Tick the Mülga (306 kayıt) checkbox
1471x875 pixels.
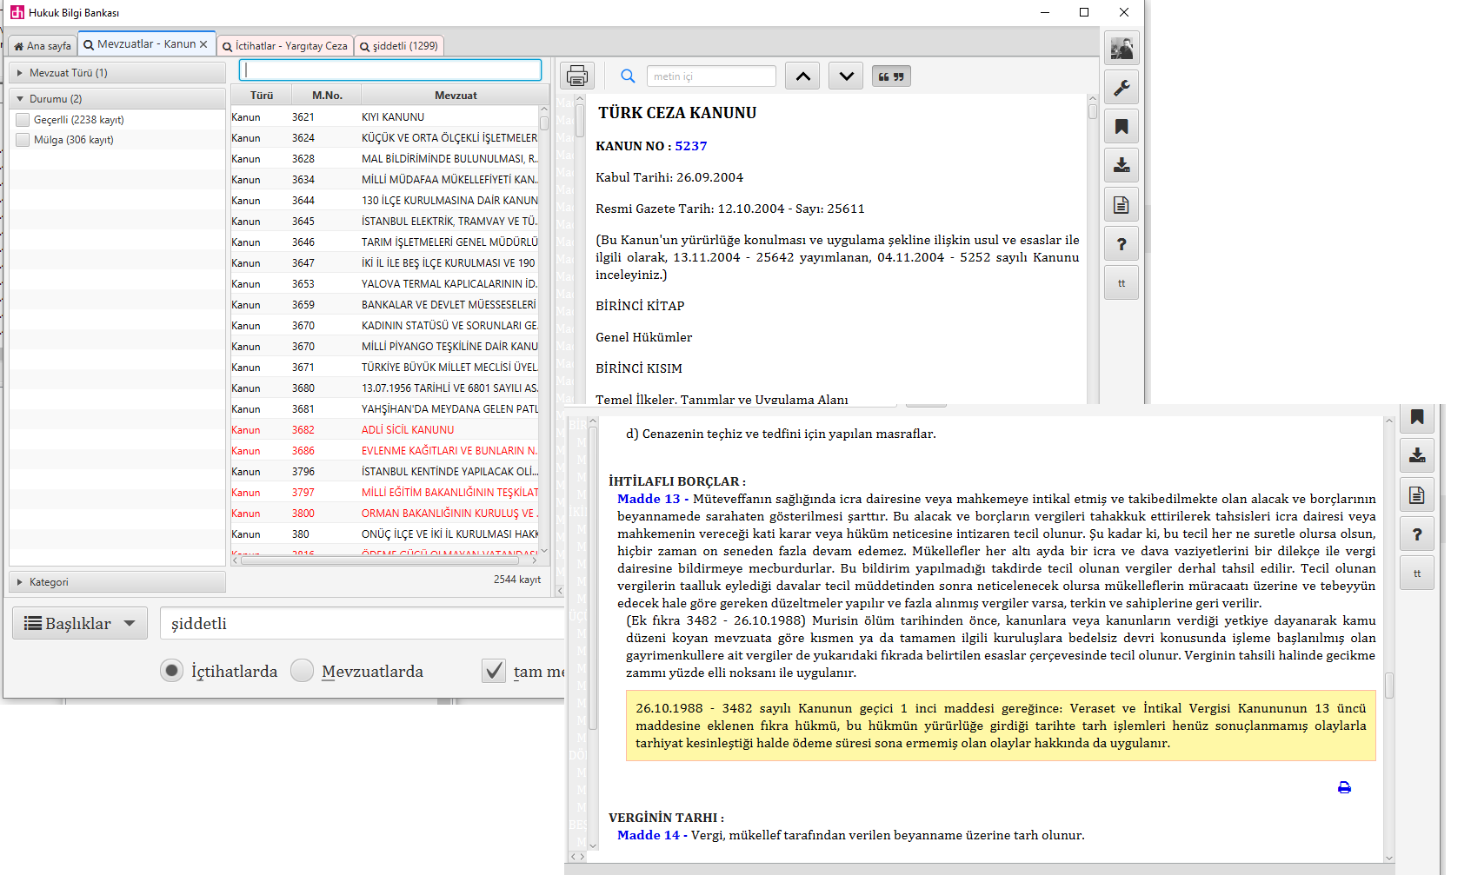click(23, 140)
